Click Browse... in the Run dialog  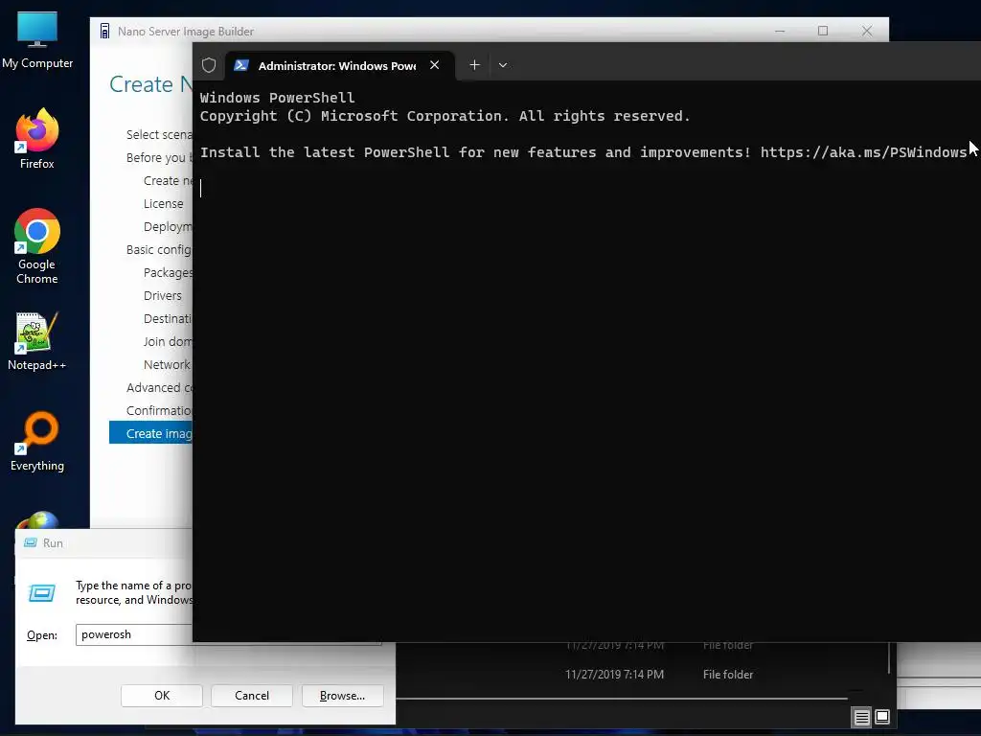(342, 696)
